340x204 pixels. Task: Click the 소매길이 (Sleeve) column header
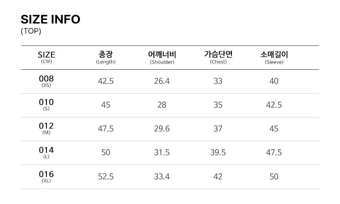(274, 57)
